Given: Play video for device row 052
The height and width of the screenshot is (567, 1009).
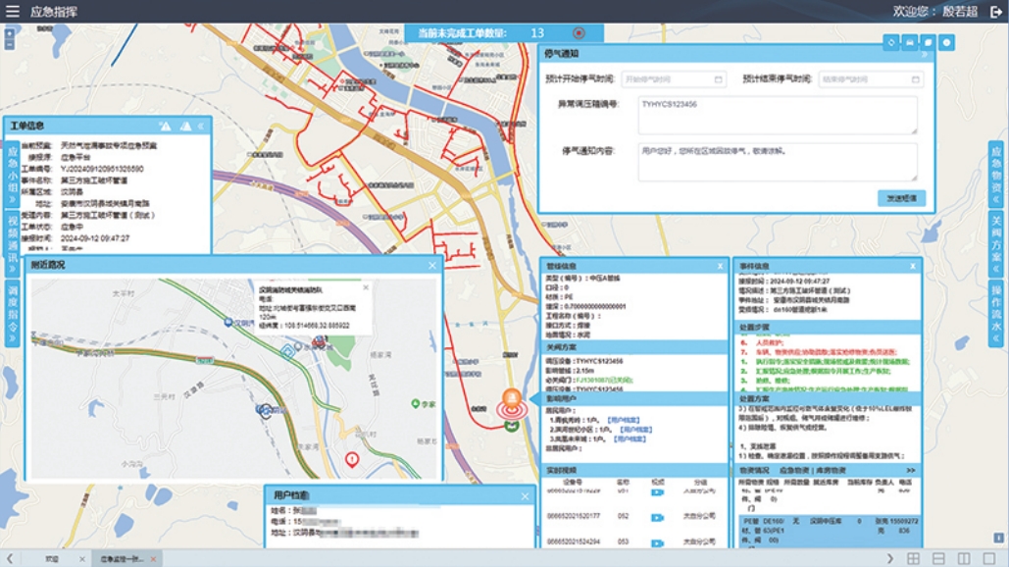Looking at the screenshot, I should [x=657, y=517].
